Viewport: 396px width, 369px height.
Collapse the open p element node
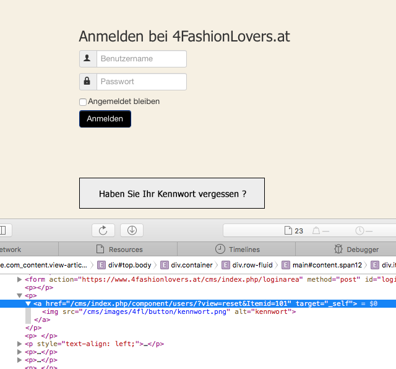point(19,295)
